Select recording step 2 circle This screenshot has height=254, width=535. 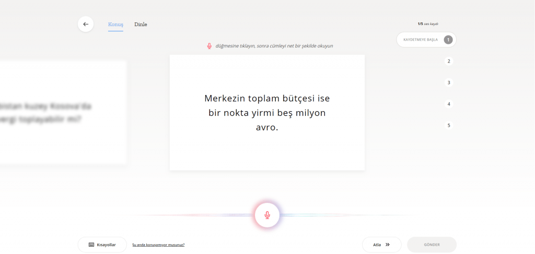click(x=449, y=62)
